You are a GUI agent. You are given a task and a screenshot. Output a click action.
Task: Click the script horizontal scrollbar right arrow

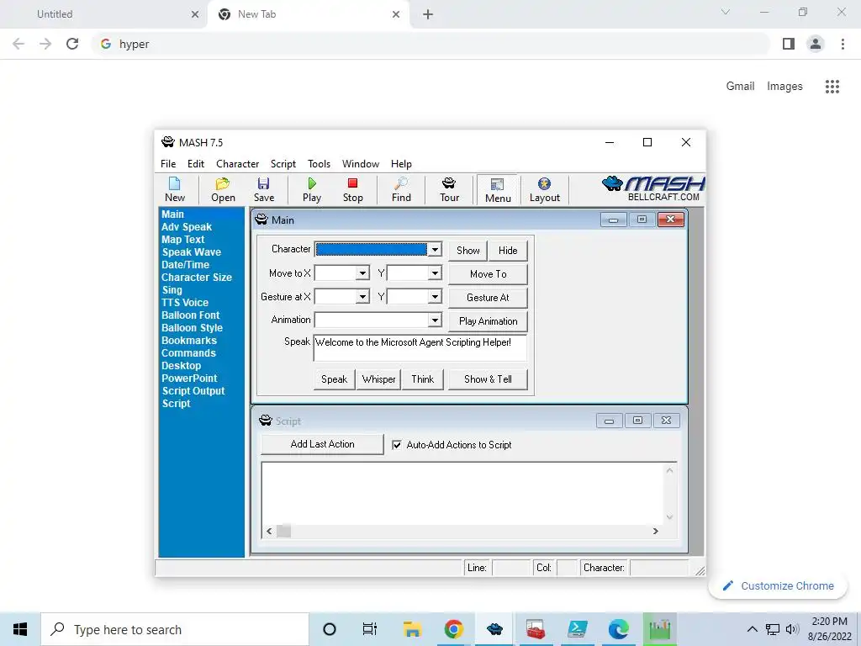(x=655, y=532)
